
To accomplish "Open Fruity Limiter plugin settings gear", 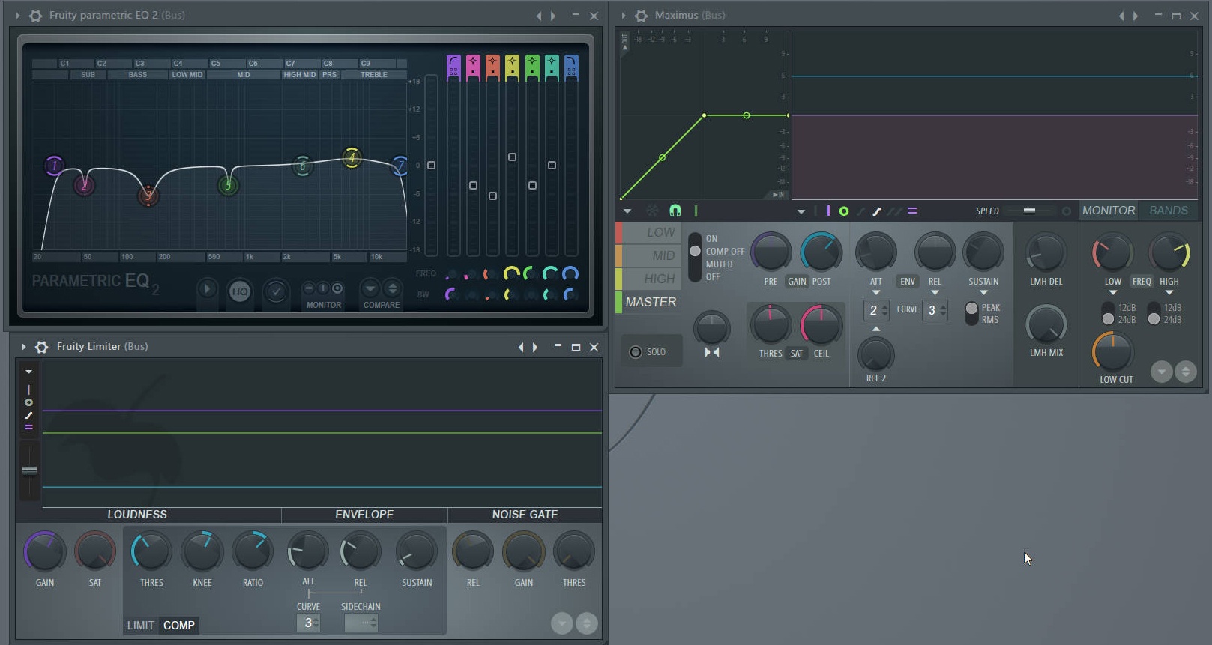I will click(x=42, y=347).
